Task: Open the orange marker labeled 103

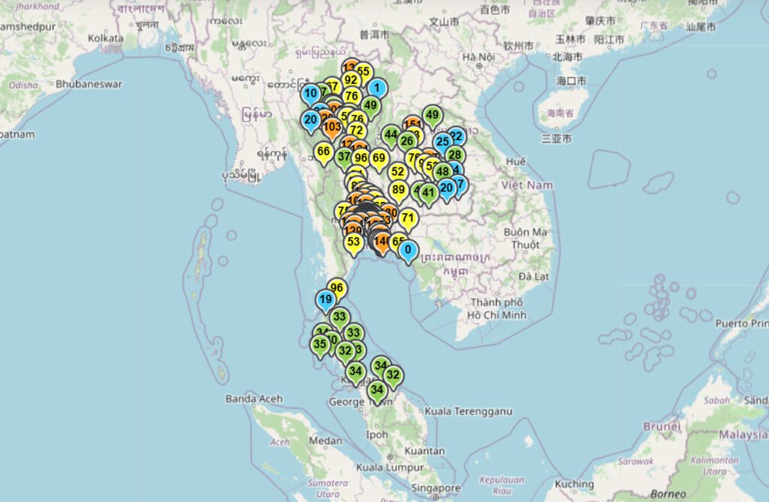Action: (x=332, y=128)
